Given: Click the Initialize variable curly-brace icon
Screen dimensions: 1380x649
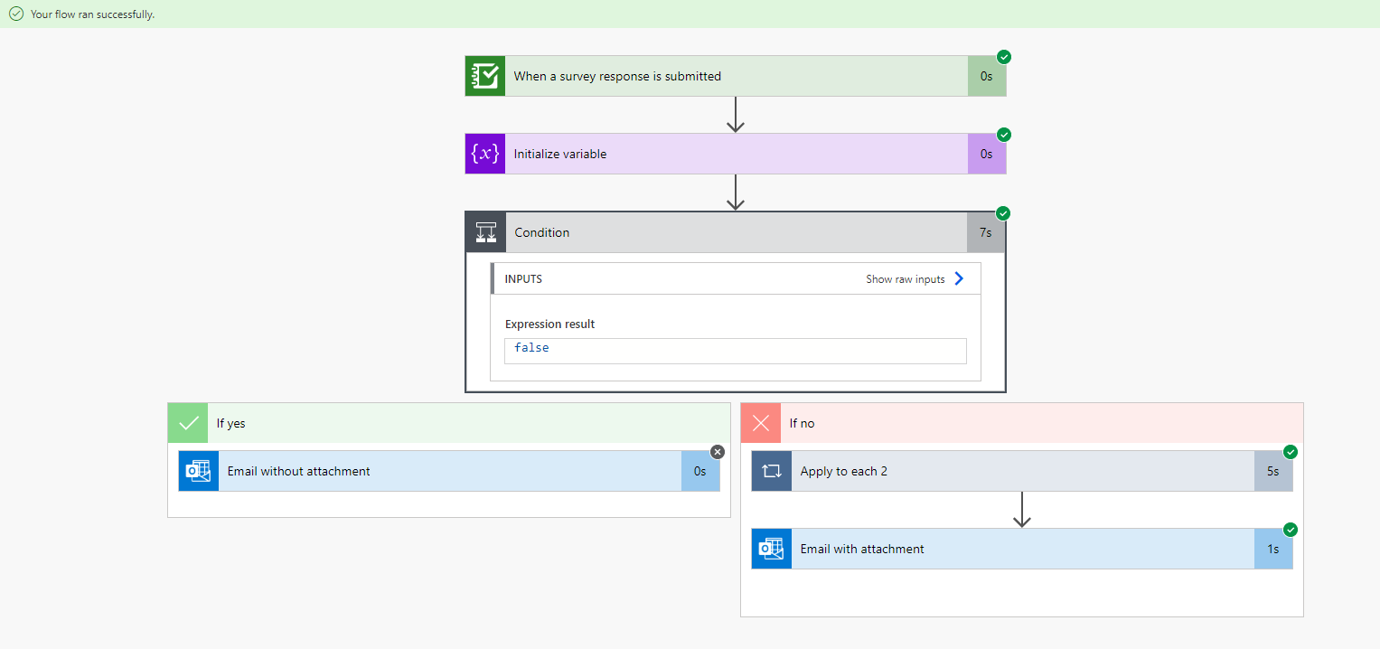Looking at the screenshot, I should (x=485, y=154).
